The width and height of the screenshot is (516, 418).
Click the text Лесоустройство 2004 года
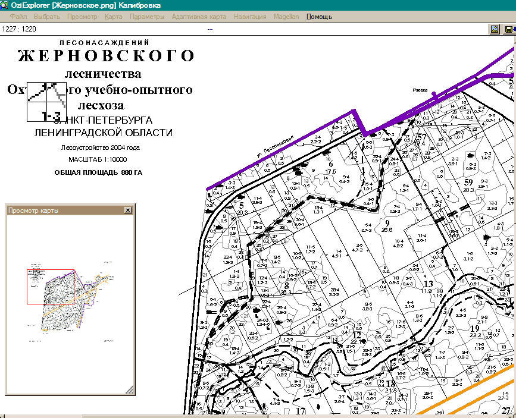tap(101, 147)
